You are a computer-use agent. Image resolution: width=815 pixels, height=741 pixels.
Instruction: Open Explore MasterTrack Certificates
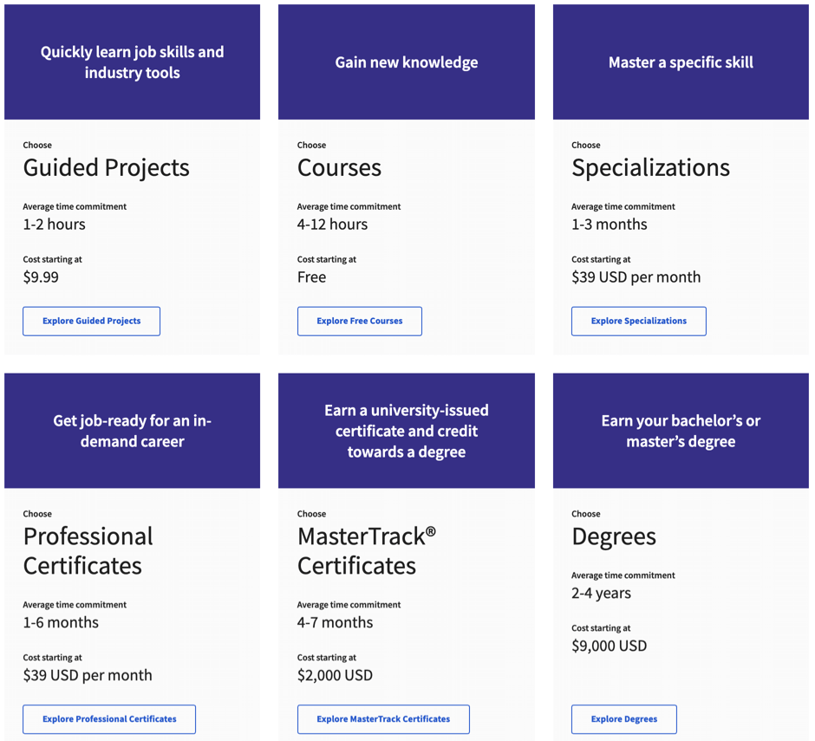tap(383, 719)
